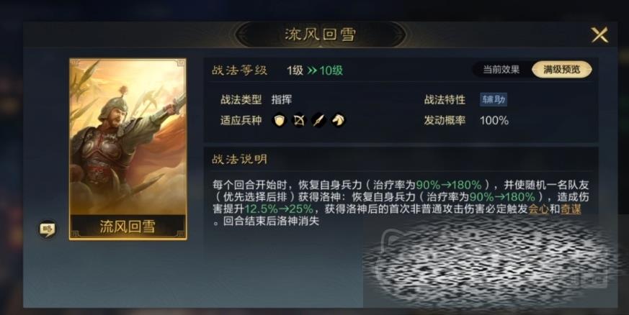Click the 10级 max level text
This screenshot has height=315, width=629.
click(331, 70)
